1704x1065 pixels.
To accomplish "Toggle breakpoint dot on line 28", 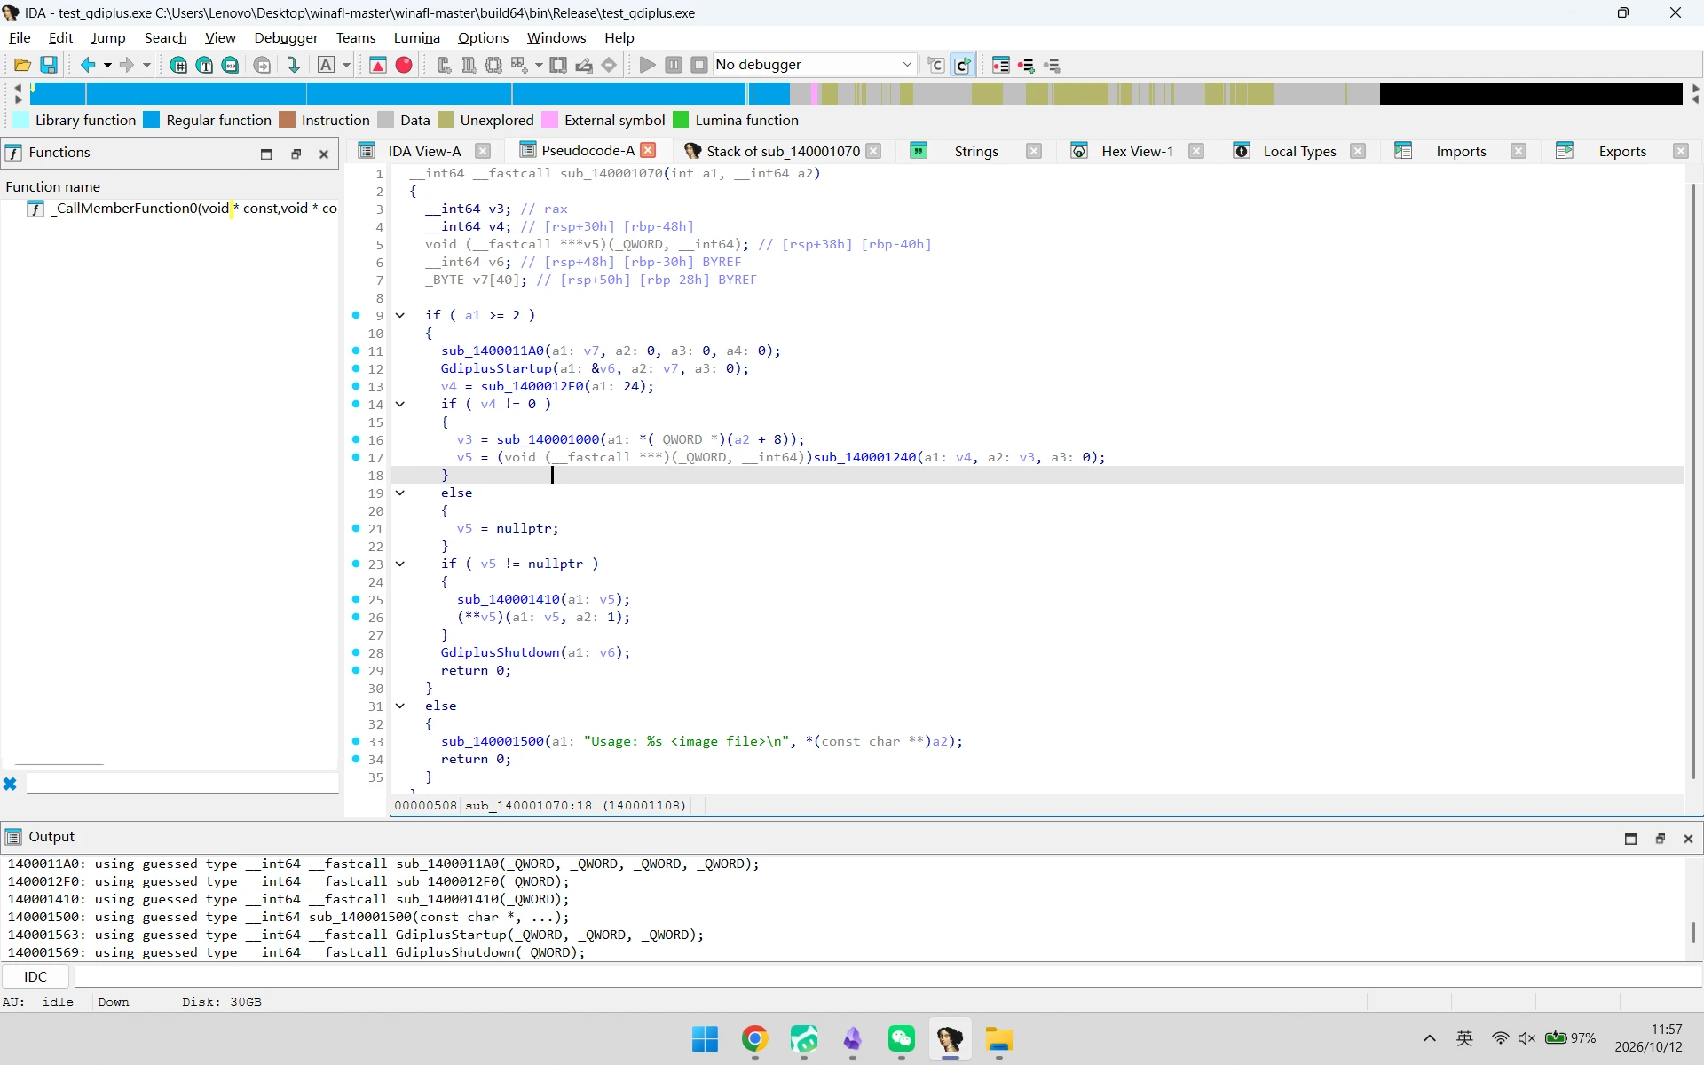I will (x=356, y=652).
